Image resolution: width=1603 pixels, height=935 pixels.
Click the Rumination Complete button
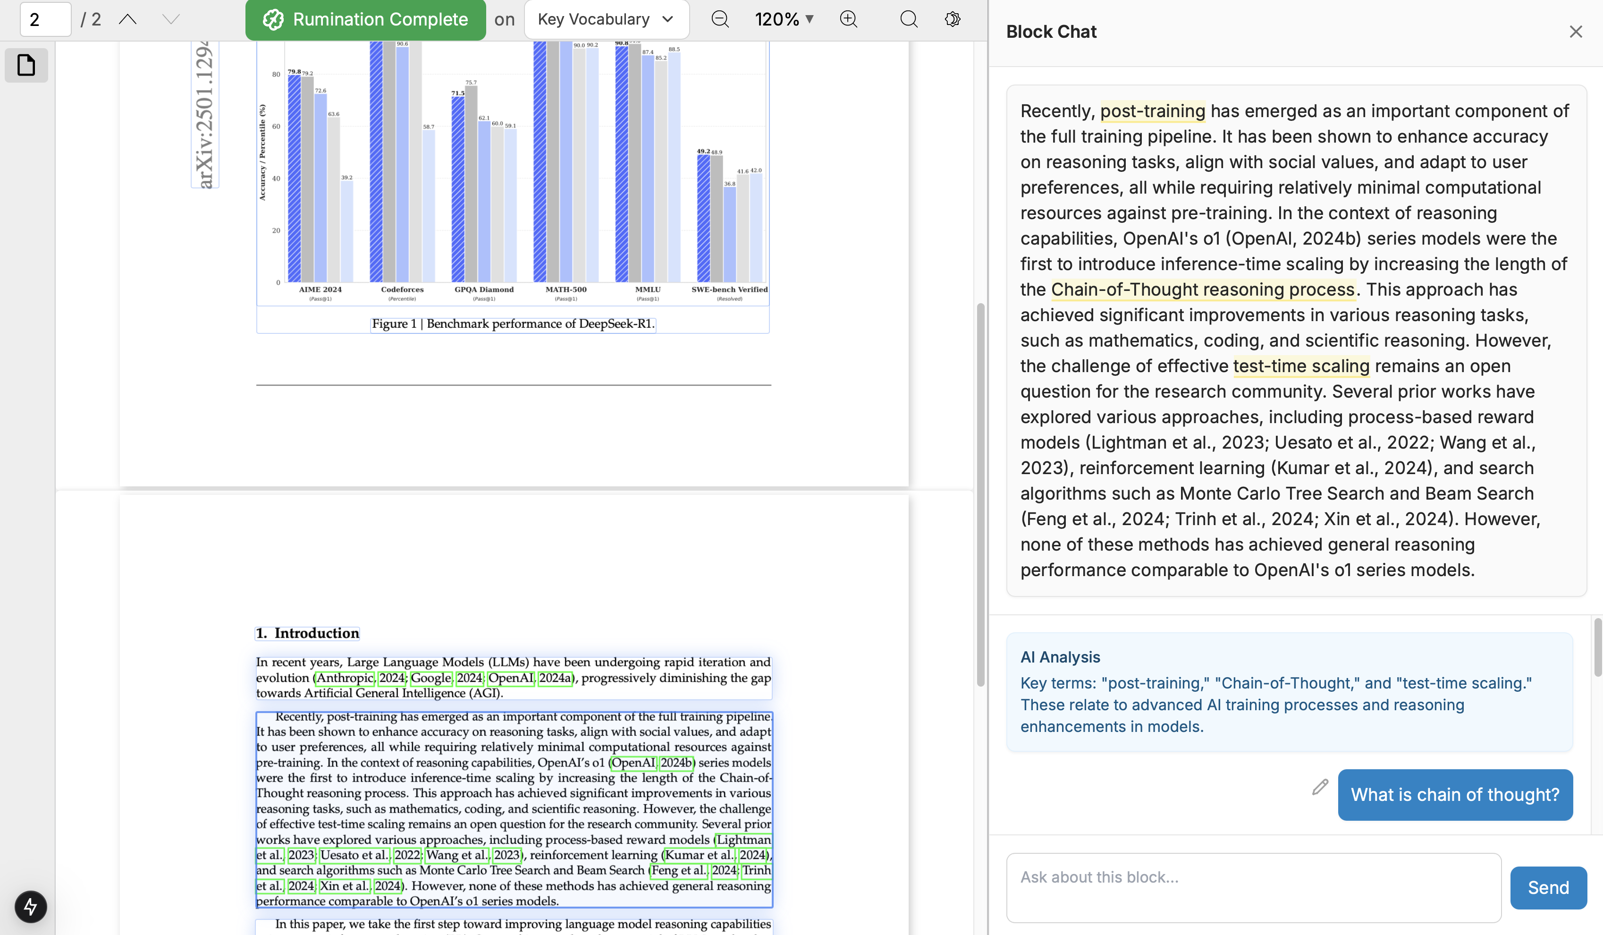pyautogui.click(x=366, y=19)
